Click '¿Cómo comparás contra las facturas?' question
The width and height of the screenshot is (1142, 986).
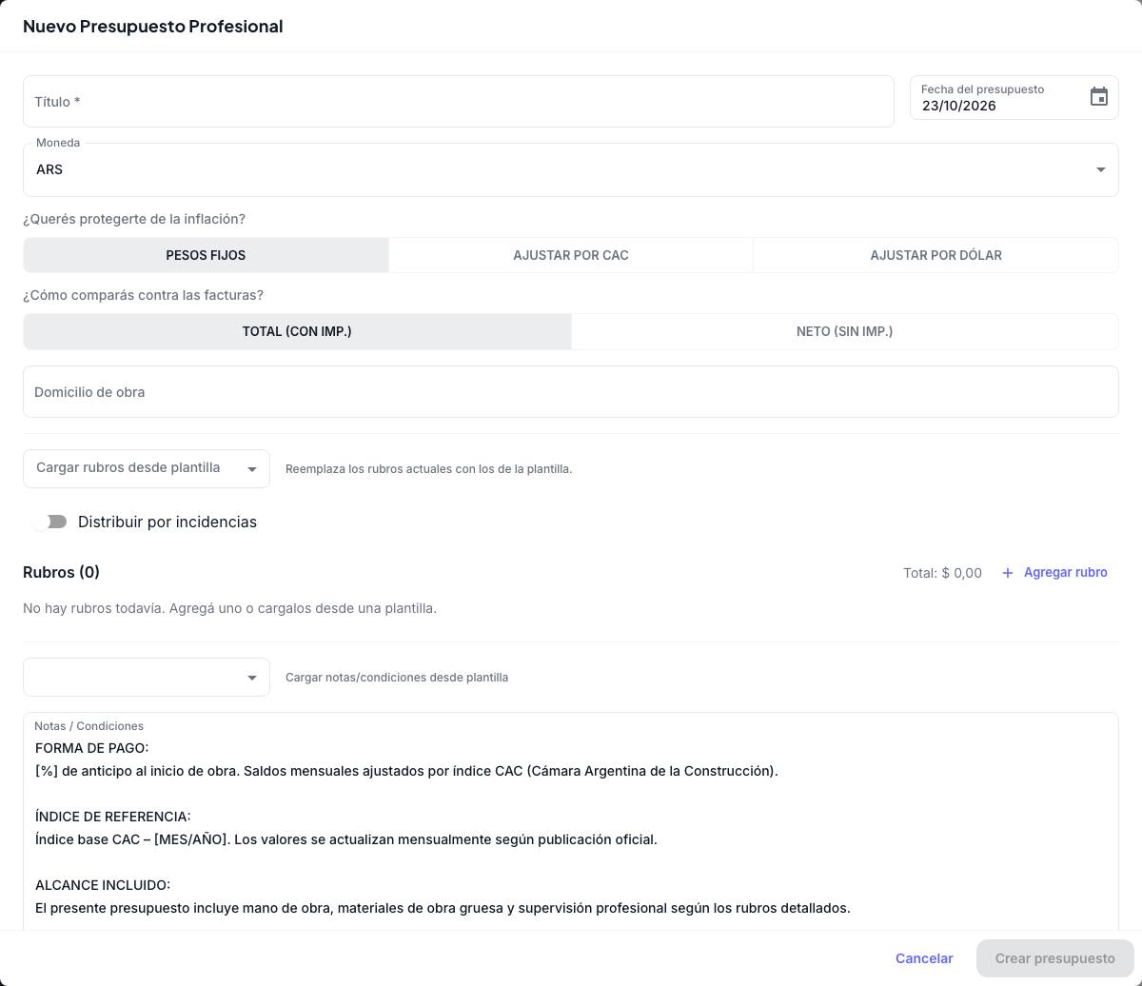point(143,295)
